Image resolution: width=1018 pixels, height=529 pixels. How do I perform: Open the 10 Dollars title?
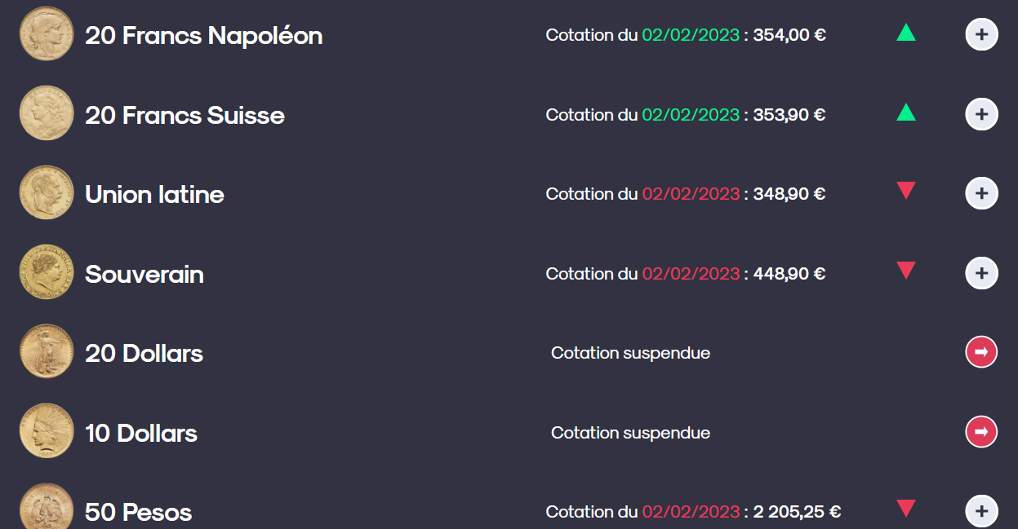[141, 433]
